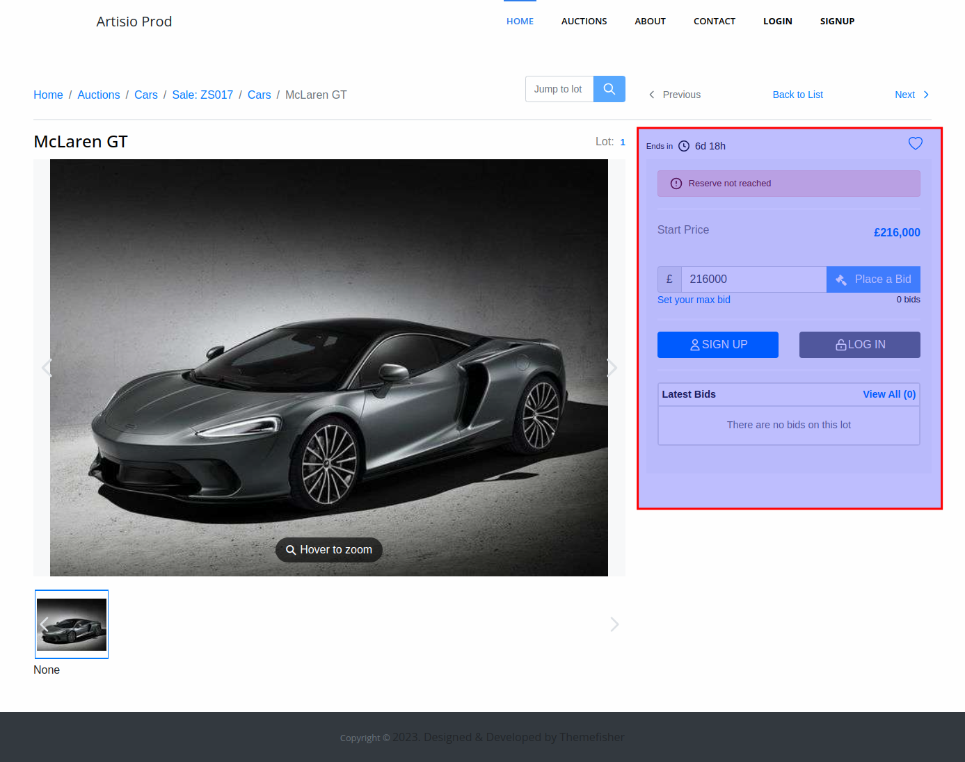The height and width of the screenshot is (762, 965).
Task: Click the bid amount input field
Action: pos(754,279)
